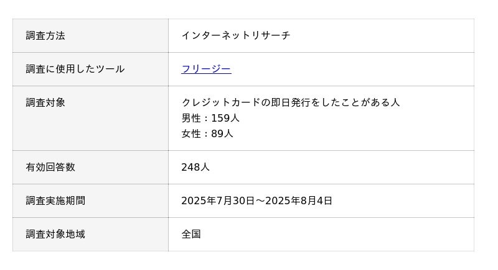Screen dimensions: 498x270
Task: Click the 248人 response count
Action: coord(195,167)
